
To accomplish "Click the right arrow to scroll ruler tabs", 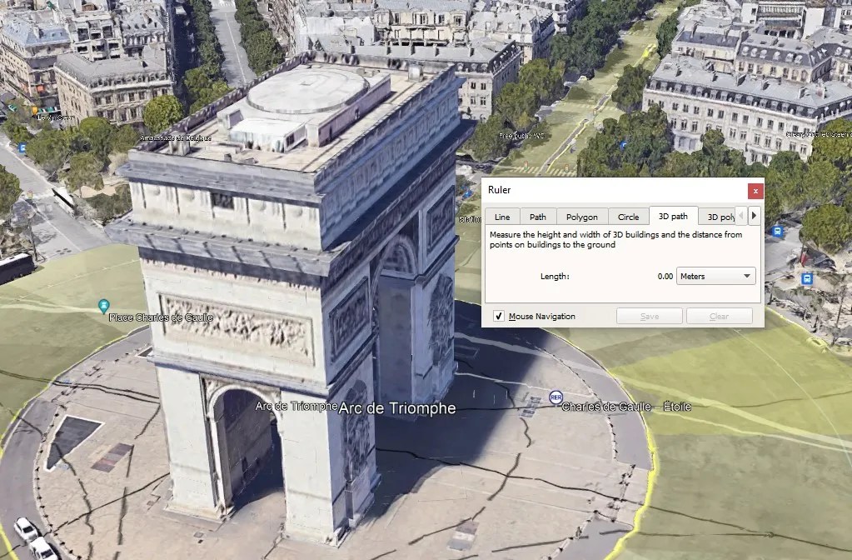I will 754,215.
